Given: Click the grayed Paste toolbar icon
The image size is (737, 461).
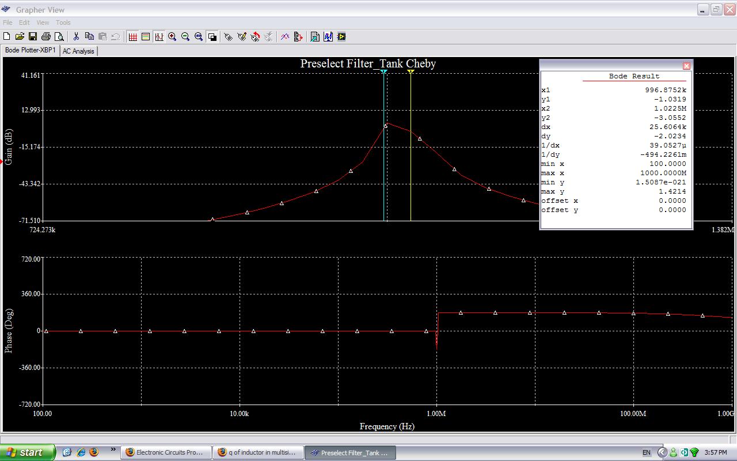Looking at the screenshot, I should [102, 37].
